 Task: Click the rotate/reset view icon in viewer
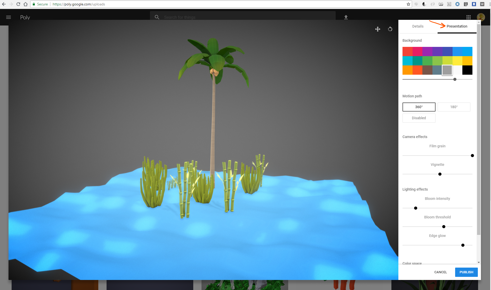(390, 29)
